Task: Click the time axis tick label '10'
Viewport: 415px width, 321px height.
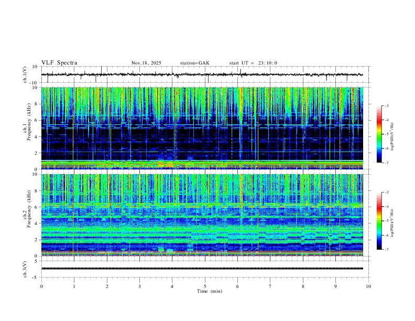Action: click(368, 286)
